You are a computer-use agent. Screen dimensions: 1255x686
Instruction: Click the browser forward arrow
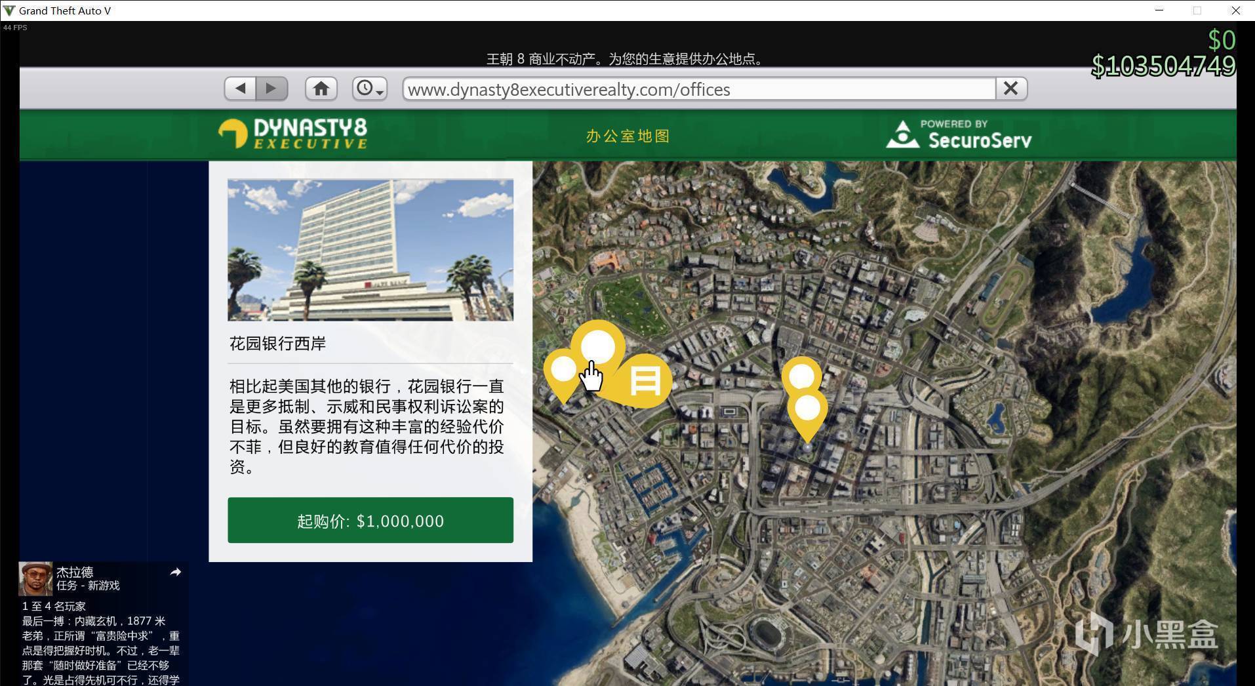click(x=272, y=89)
